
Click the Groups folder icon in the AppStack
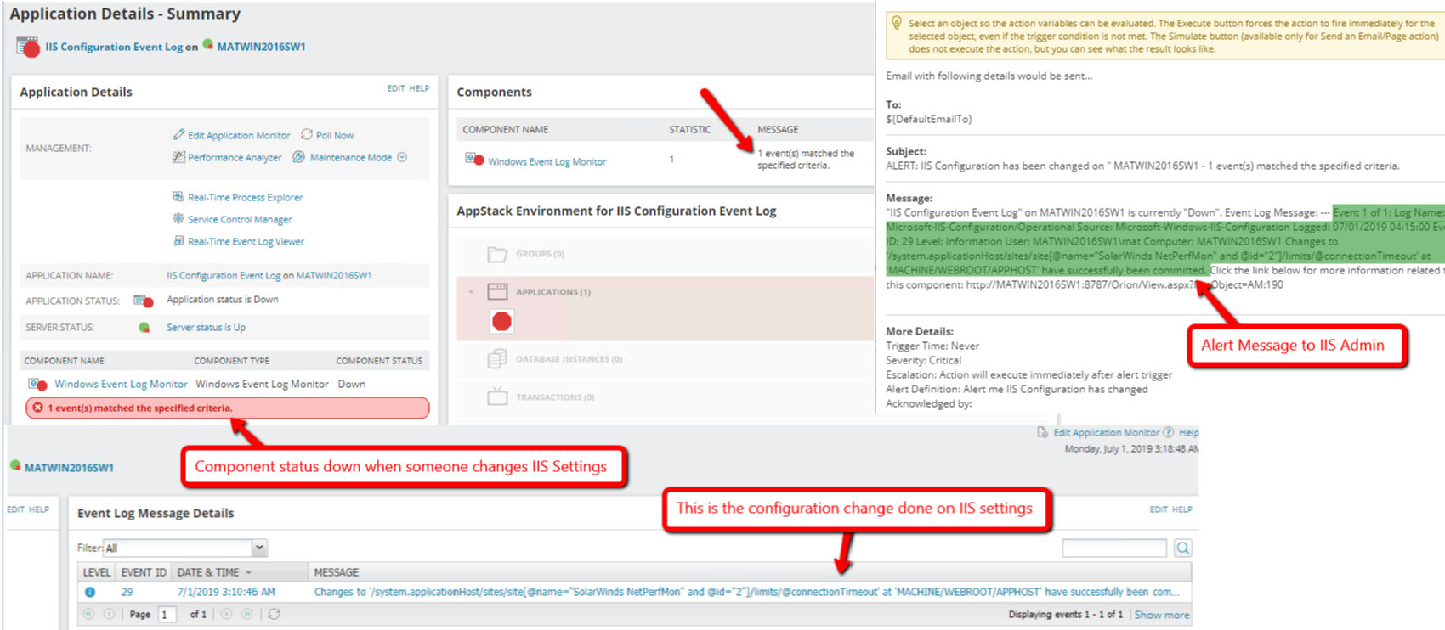(497, 254)
